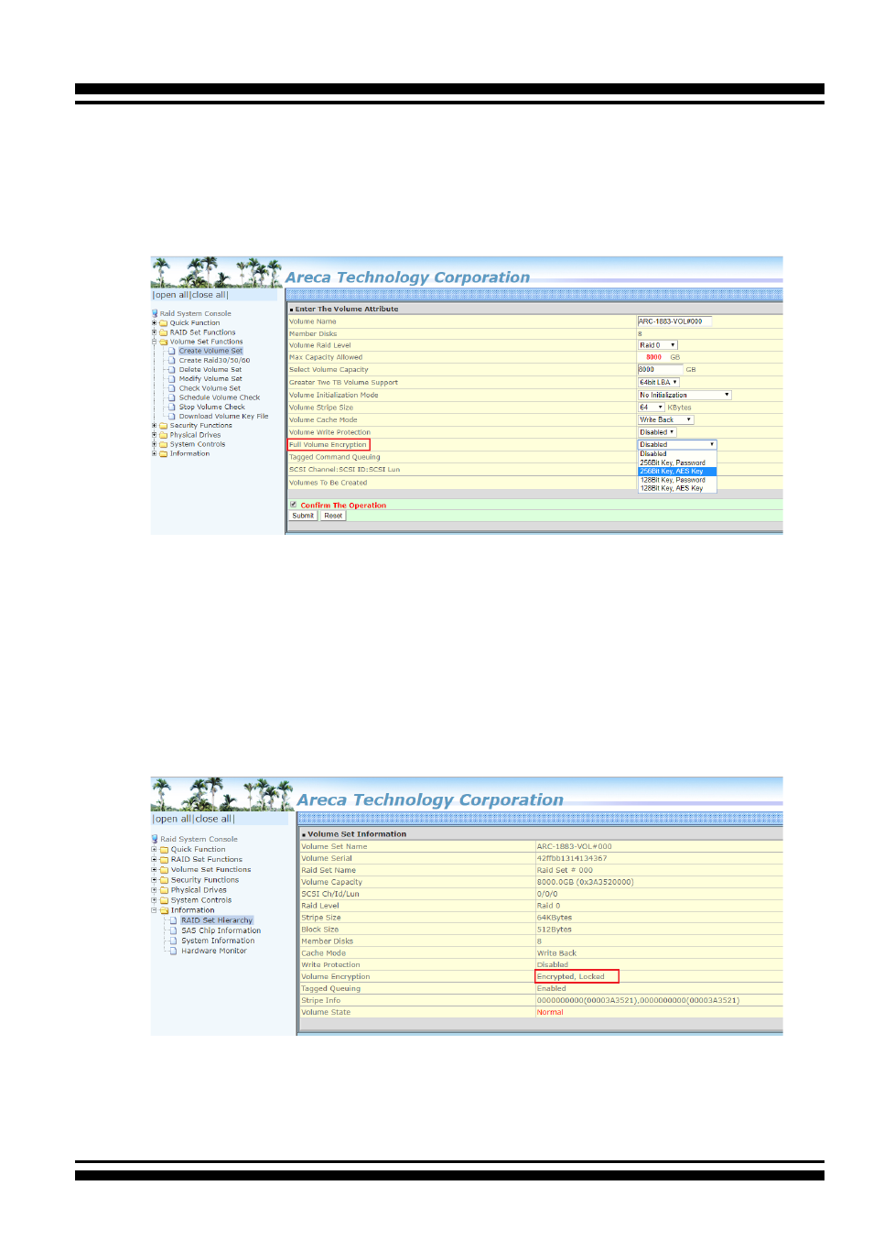873x1240 pixels.
Task: Click the red 'Normal' volume state value
Action: click(x=550, y=1012)
